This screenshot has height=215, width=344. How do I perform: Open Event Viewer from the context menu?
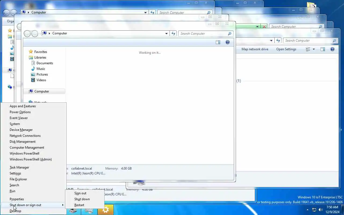coord(34,118)
